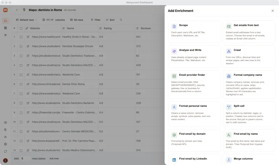Choose the Email provider finder icon
Screen dimensions: 279x165
click(174, 76)
